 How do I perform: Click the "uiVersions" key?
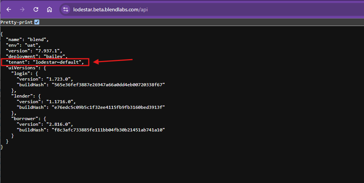pos(22,68)
